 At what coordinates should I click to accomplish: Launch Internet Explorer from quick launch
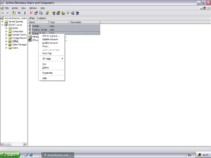point(31,155)
